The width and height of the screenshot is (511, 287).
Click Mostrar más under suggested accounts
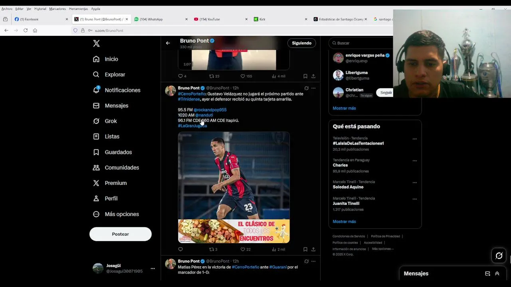344,108
